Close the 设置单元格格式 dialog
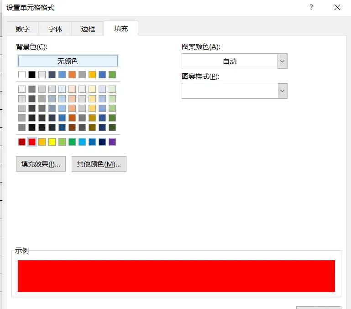This screenshot has height=309, width=351. (337, 8)
